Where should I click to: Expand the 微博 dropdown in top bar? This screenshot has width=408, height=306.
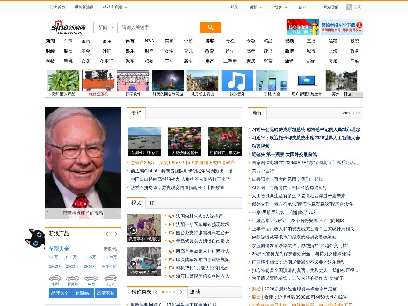(x=256, y=7)
